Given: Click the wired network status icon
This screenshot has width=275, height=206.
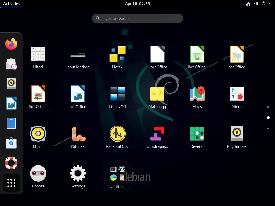Looking at the screenshot, I should tap(248, 4).
